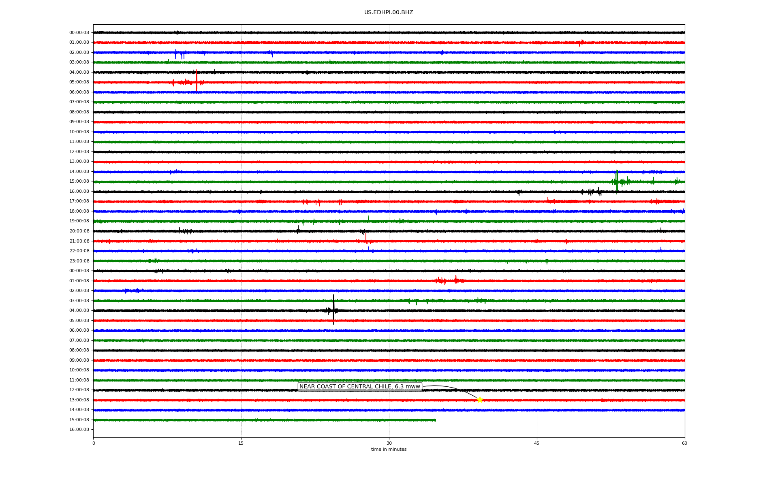
Task: Click x-axis tick label 45
Action: click(x=537, y=443)
